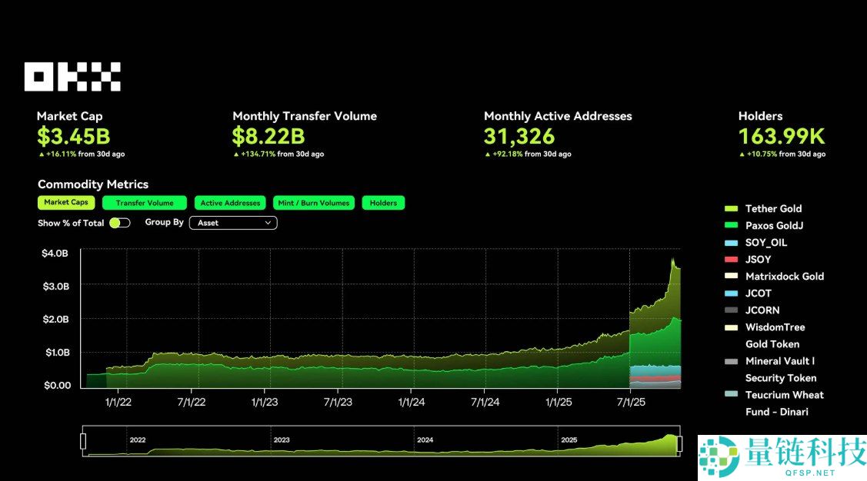Open the Group By Asset dropdown
This screenshot has width=867, height=481.
(x=234, y=223)
